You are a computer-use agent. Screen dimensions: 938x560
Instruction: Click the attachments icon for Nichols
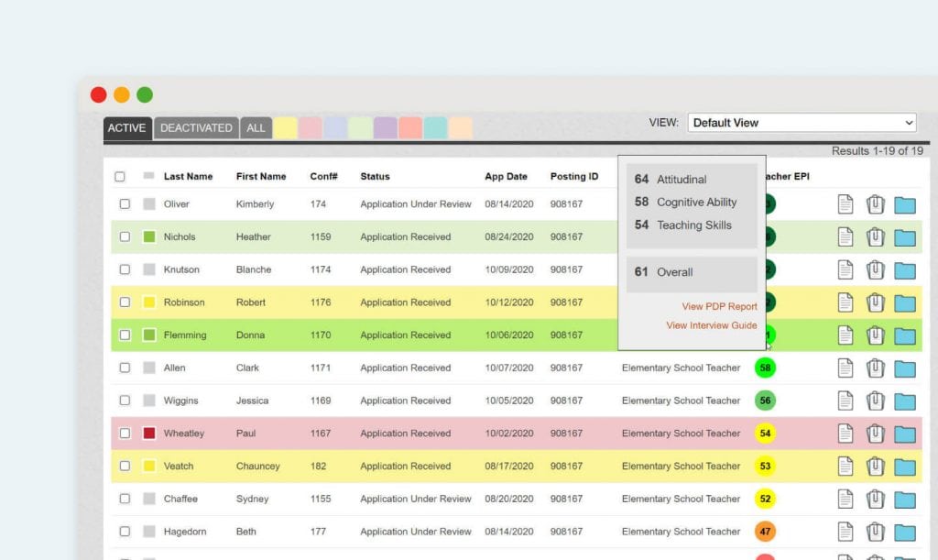[x=875, y=236]
